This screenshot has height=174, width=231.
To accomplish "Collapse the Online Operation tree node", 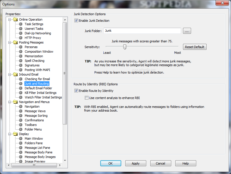I will [x=9, y=19].
